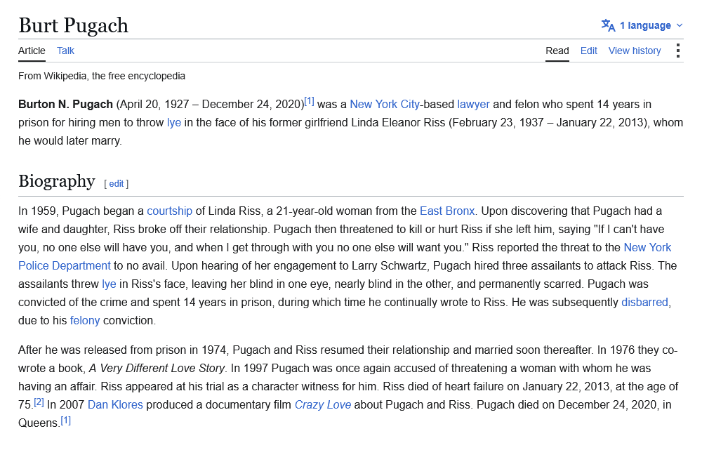Select the Read tab
This screenshot has width=702, height=450.
557,51
